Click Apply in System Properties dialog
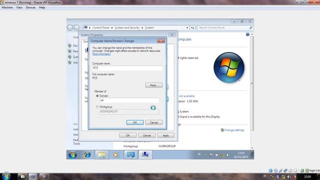 click(x=165, y=135)
